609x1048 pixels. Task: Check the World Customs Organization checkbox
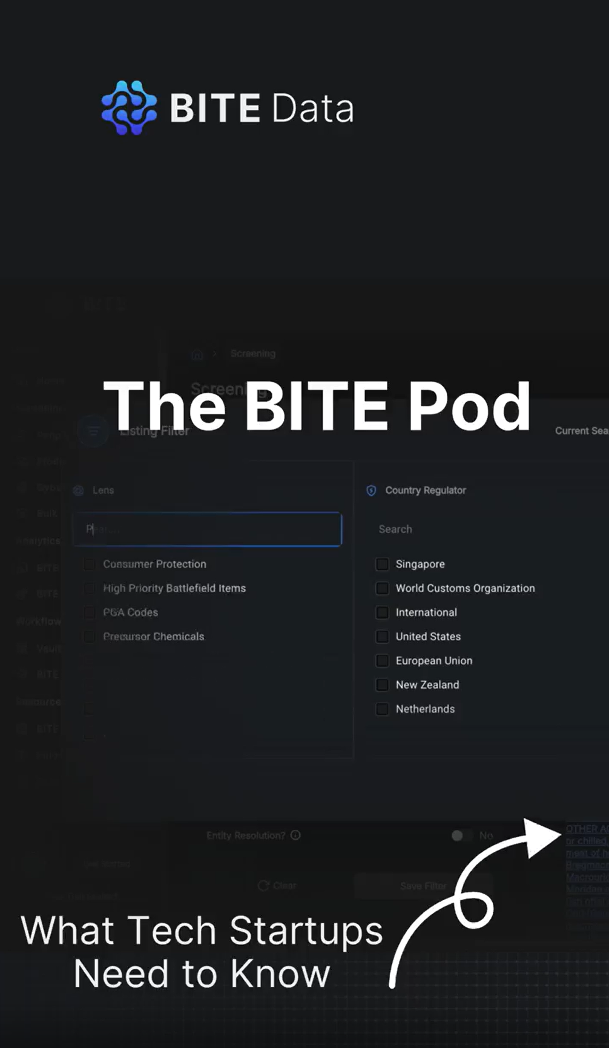[x=382, y=588]
